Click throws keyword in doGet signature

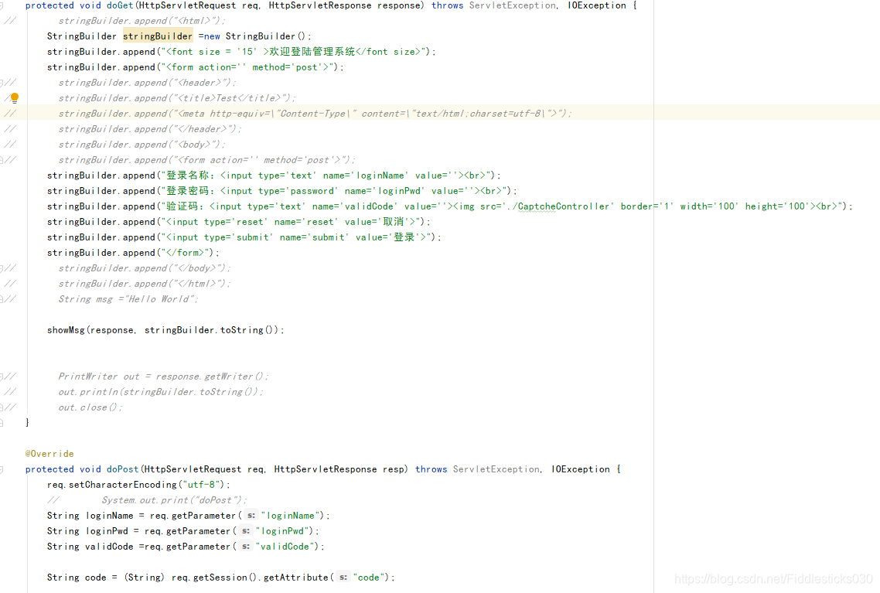[x=447, y=5]
